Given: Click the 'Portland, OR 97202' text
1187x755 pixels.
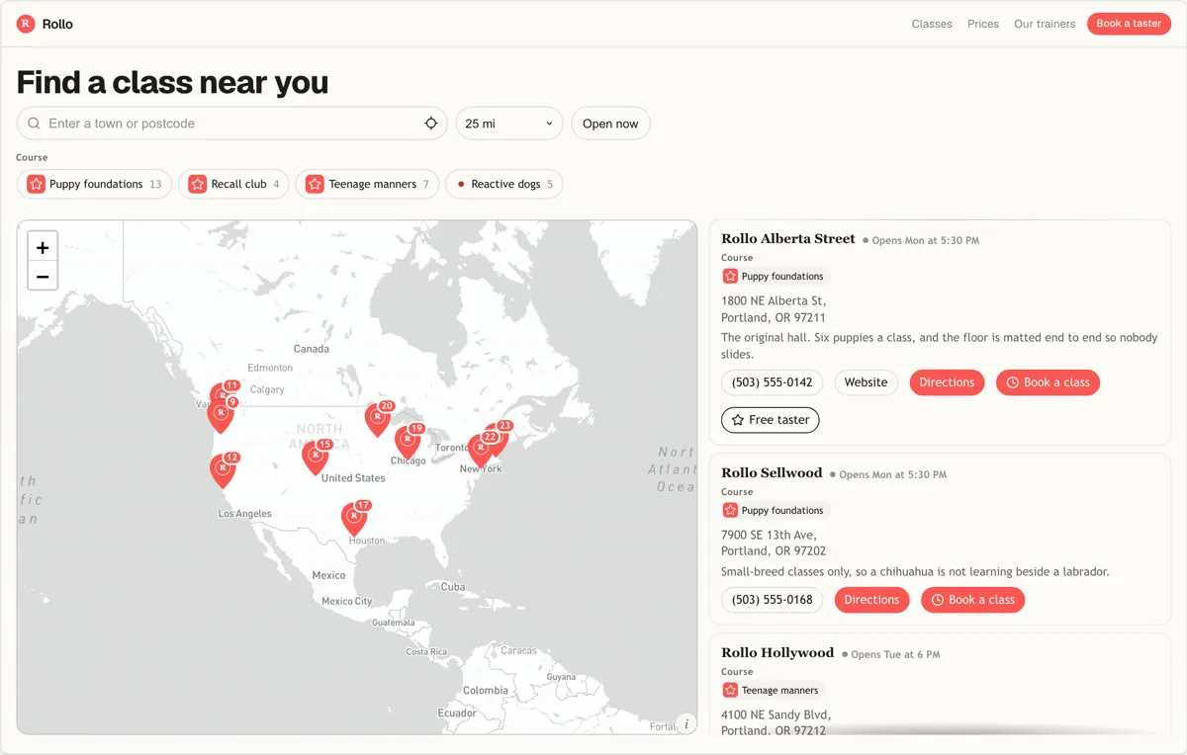Looking at the screenshot, I should pyautogui.click(x=773, y=551).
